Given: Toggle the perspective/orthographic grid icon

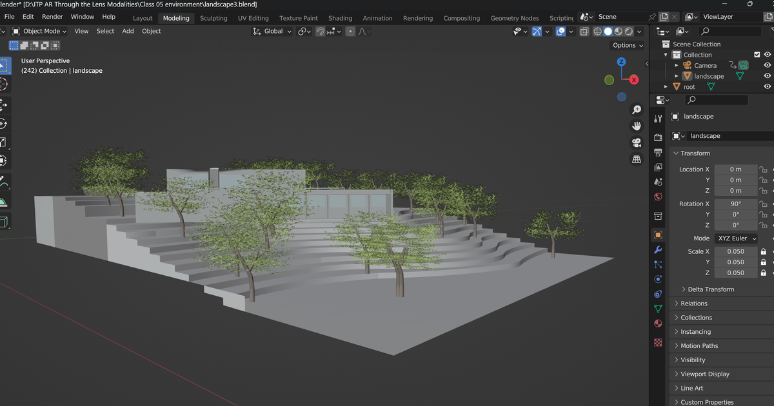Looking at the screenshot, I should click(x=637, y=159).
